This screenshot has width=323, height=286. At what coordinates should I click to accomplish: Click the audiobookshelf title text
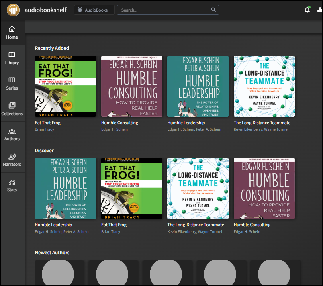pyautogui.click(x=45, y=10)
